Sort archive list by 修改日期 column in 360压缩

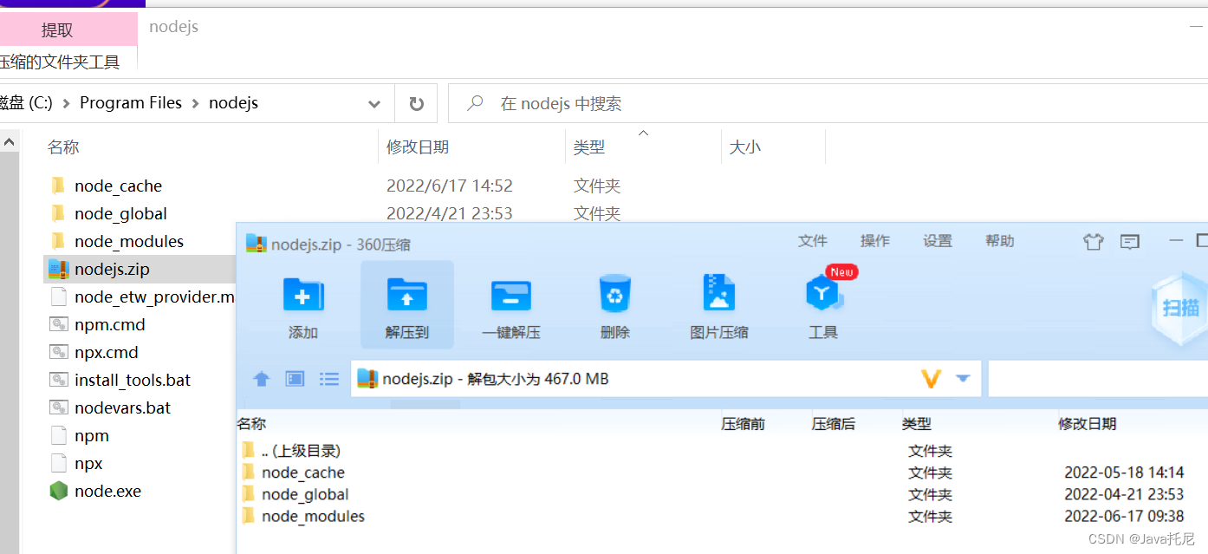(1088, 424)
